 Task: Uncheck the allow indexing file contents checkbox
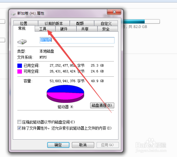click(x=19, y=128)
